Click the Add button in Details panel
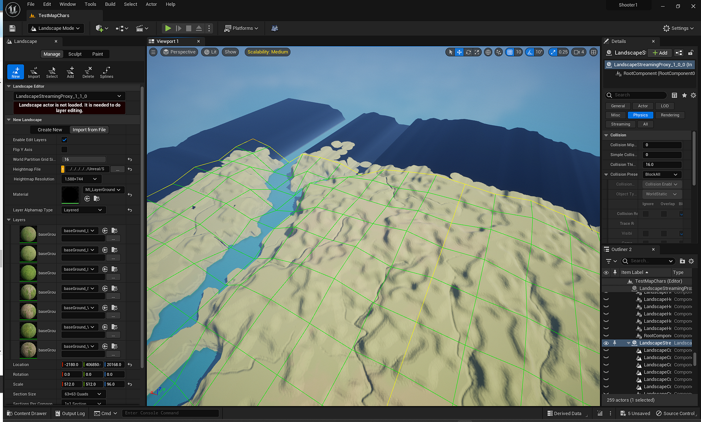Screen dimensions: 701x422 click(660, 53)
